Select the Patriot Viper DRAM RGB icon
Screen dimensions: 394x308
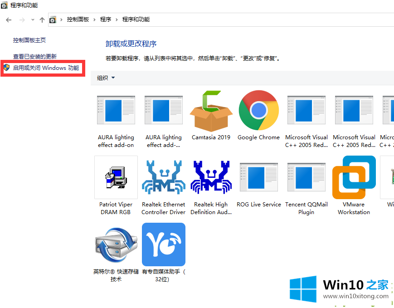tap(116, 177)
